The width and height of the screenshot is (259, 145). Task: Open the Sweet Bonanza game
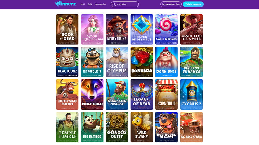pos(167,29)
